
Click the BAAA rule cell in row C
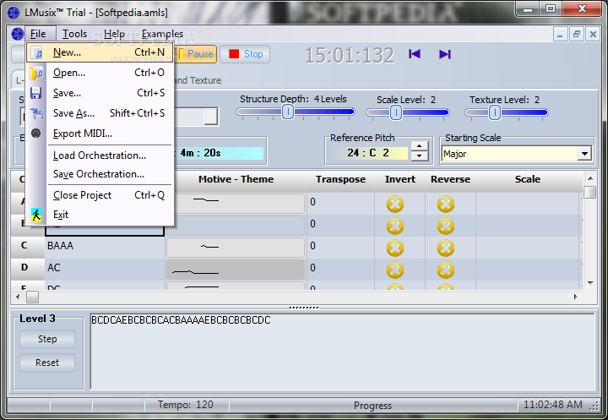(x=105, y=246)
